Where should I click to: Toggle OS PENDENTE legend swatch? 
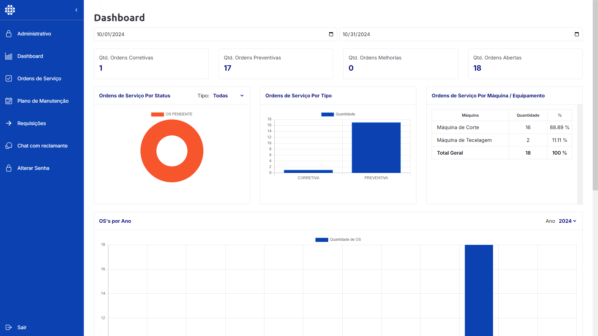pyautogui.click(x=158, y=114)
